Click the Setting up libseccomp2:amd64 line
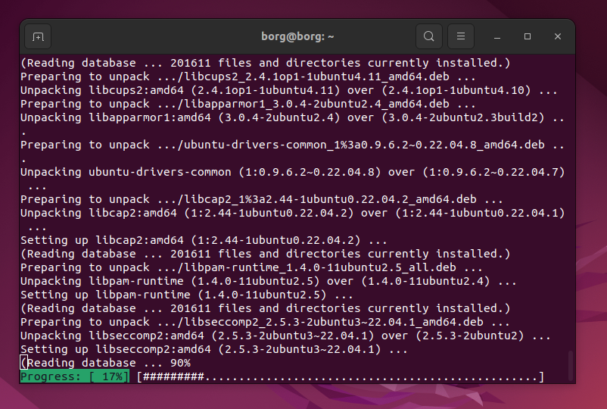The image size is (607, 409). (204, 349)
